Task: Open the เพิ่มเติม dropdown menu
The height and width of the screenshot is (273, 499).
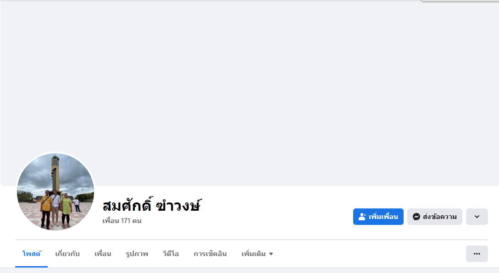Action: coord(254,254)
